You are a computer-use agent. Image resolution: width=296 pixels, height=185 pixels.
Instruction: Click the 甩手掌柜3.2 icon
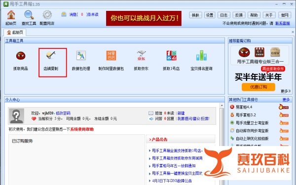point(232,115)
